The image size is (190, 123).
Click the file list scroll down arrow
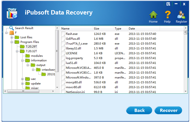(x=186, y=91)
